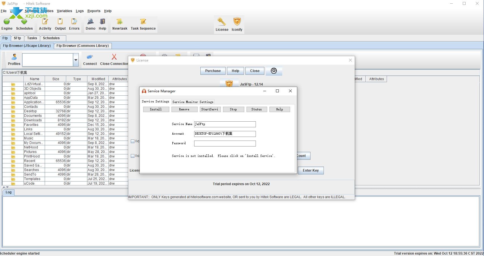Image resolution: width=484 pixels, height=256 pixels.
Task: Select the Searches folder row
Action: click(65, 170)
